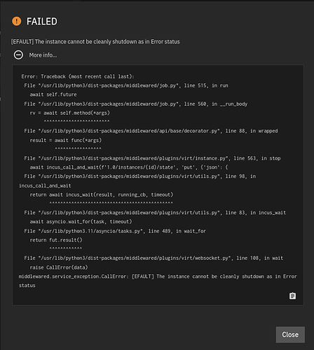
Task: Close the FAILED error dialog
Action: click(290, 335)
